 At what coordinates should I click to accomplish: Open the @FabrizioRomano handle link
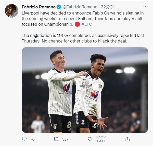(x=80, y=7)
